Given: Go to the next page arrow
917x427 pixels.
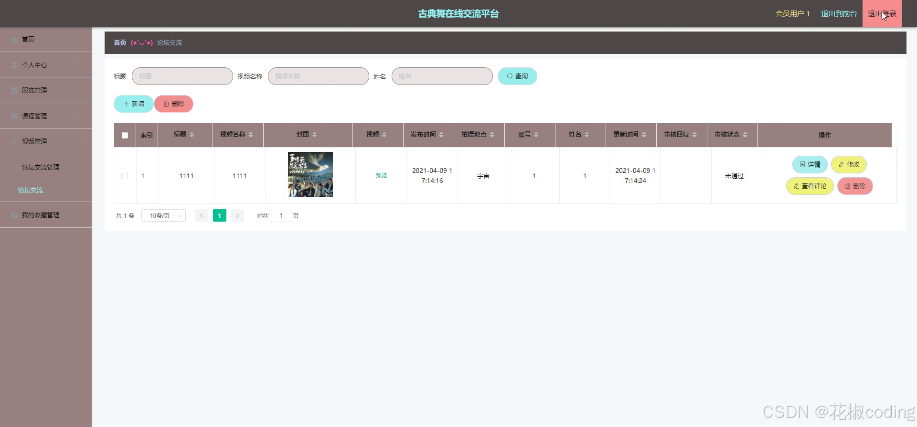Looking at the screenshot, I should point(237,216).
